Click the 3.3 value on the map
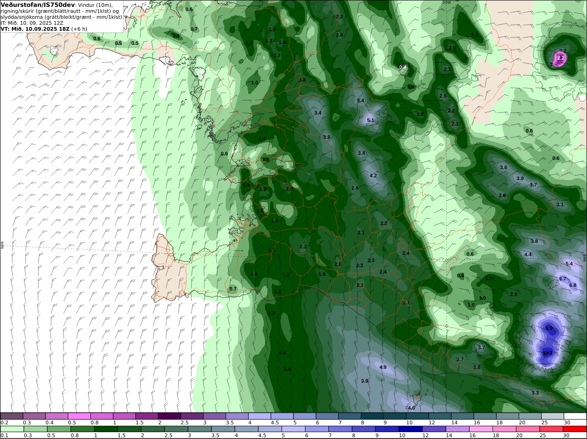Screen dimensions: 587x439 (535, 393)
